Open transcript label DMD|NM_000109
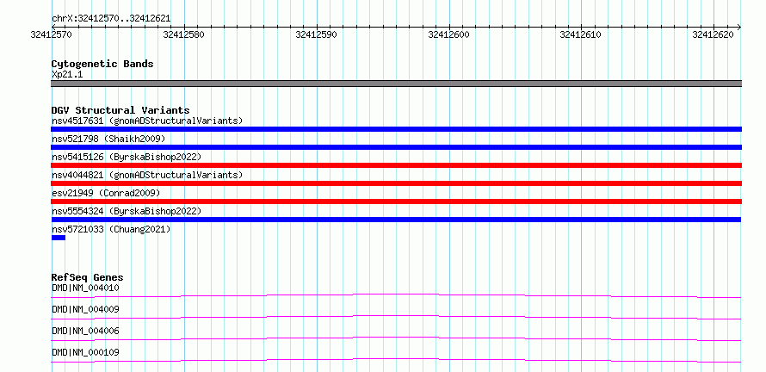This screenshot has height=372, width=766. [85, 352]
